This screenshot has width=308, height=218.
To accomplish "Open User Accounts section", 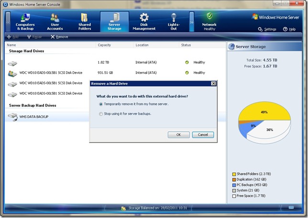I will (x=55, y=22).
